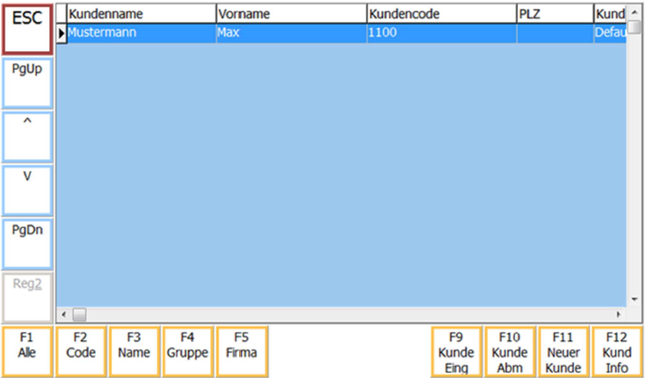Filter by company with F5 Firma
The image size is (646, 378).
(240, 352)
